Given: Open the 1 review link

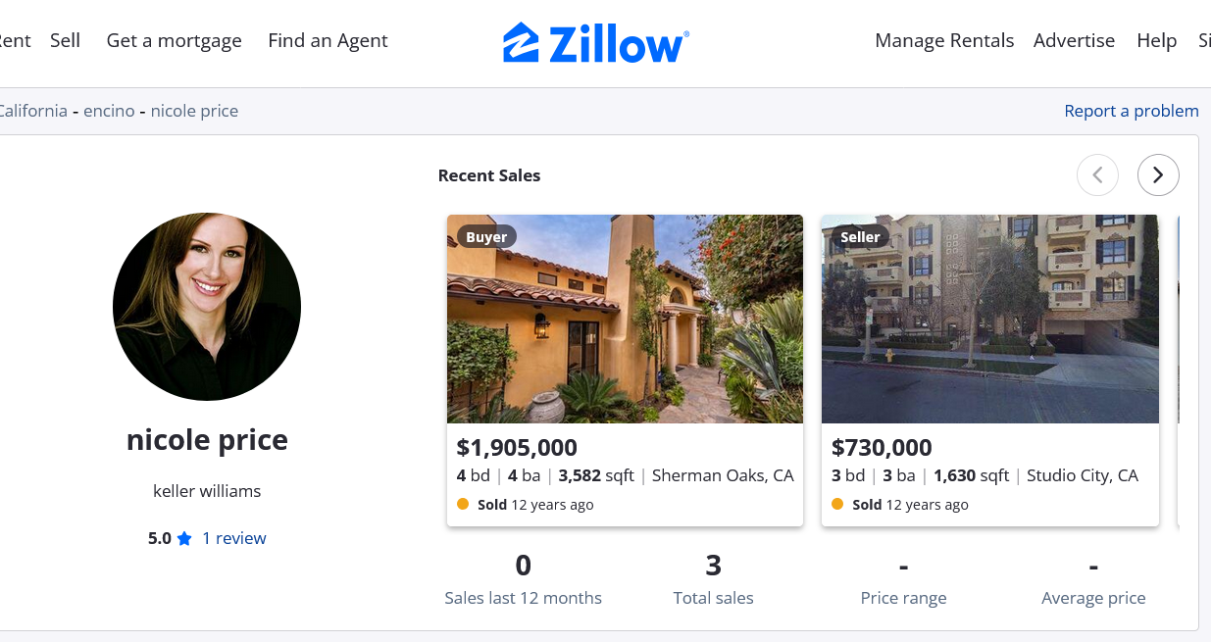Looking at the screenshot, I should 234,538.
